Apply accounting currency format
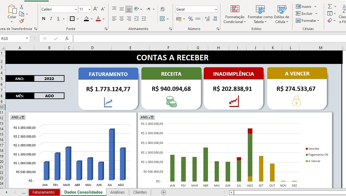This screenshot has width=346, height=196. (x=179, y=19)
